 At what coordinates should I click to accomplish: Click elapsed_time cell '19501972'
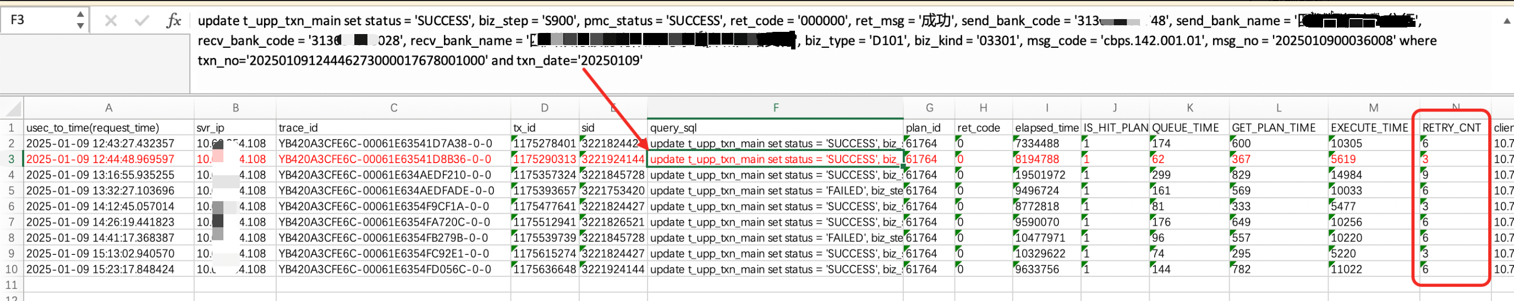tap(1047, 175)
